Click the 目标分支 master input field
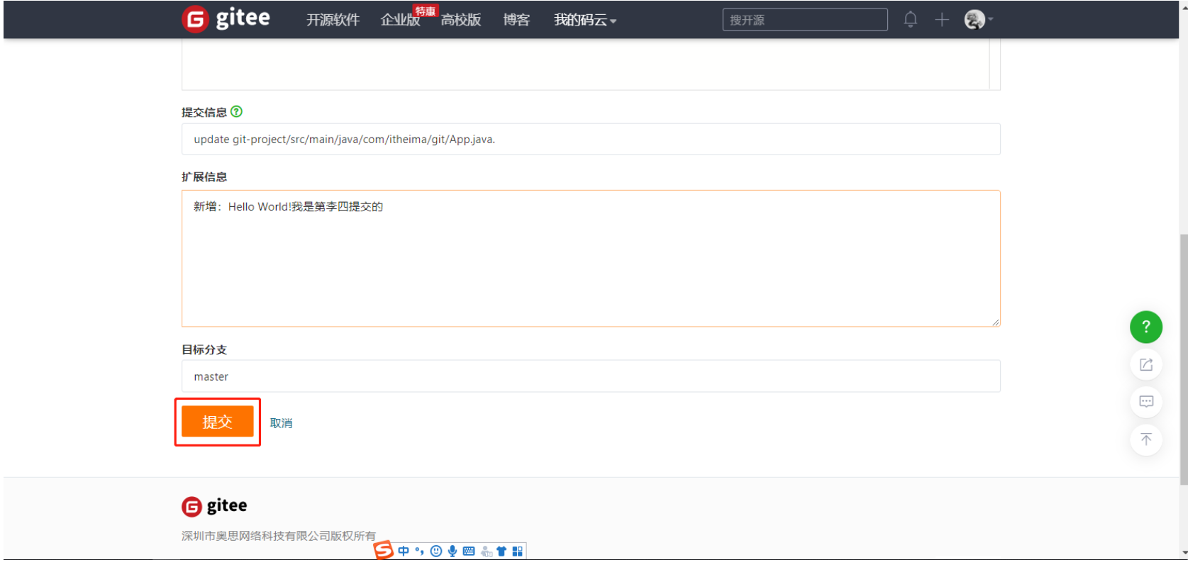The height and width of the screenshot is (572, 1188). coord(590,376)
